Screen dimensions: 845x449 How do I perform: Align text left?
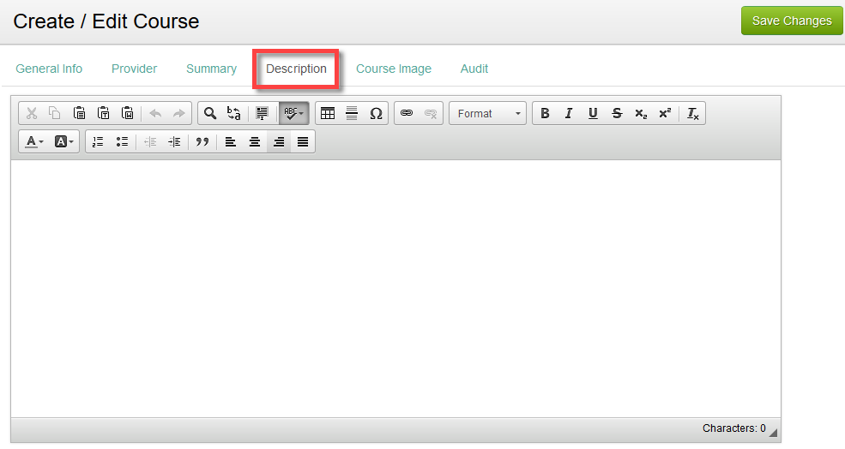[231, 141]
